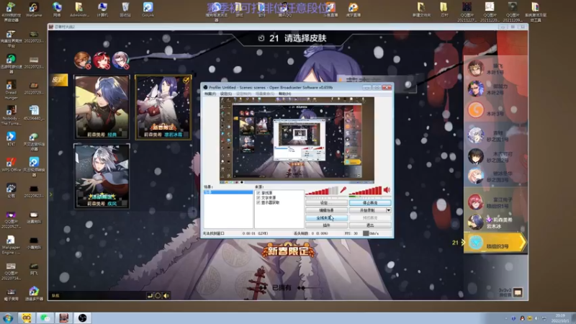Adjust the microphone volume meter in OBS

pyautogui.click(x=322, y=191)
